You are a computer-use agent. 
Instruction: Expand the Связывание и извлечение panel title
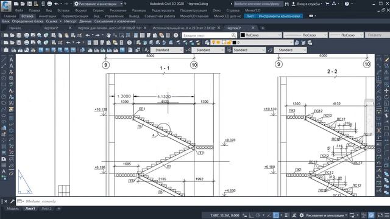point(115,21)
